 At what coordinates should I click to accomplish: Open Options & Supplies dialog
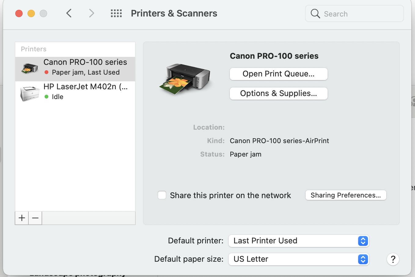pyautogui.click(x=278, y=94)
